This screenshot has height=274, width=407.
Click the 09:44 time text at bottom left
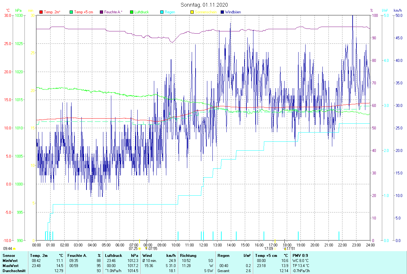(8, 249)
